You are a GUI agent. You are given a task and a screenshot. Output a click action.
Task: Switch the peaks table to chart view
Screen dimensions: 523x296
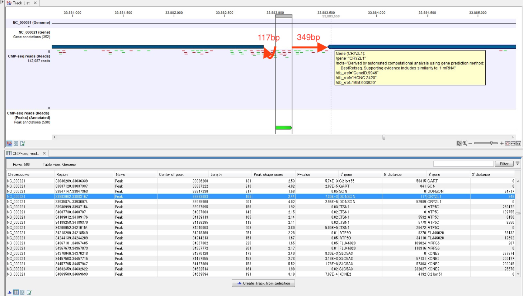pyautogui.click(x=9, y=292)
